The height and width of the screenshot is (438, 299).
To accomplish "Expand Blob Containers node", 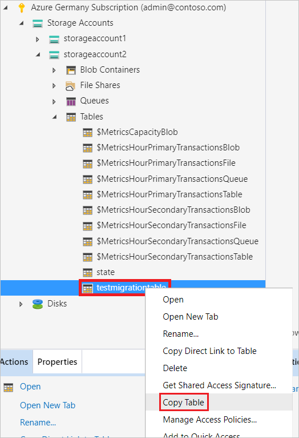I will pyautogui.click(x=54, y=70).
